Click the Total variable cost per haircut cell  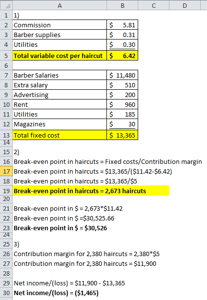pos(60,56)
